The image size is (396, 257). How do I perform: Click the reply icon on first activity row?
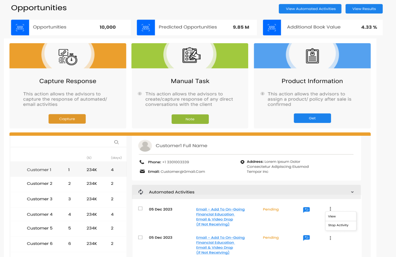pyautogui.click(x=306, y=210)
